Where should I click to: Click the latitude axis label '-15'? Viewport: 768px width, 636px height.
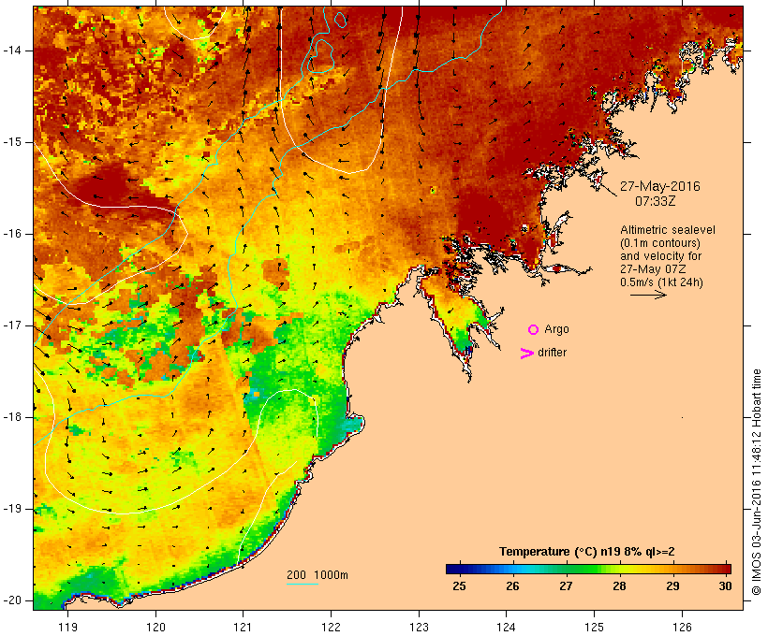pyautogui.click(x=12, y=142)
